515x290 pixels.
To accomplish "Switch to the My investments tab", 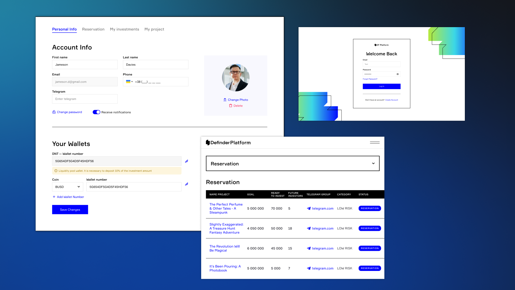I will tap(124, 29).
